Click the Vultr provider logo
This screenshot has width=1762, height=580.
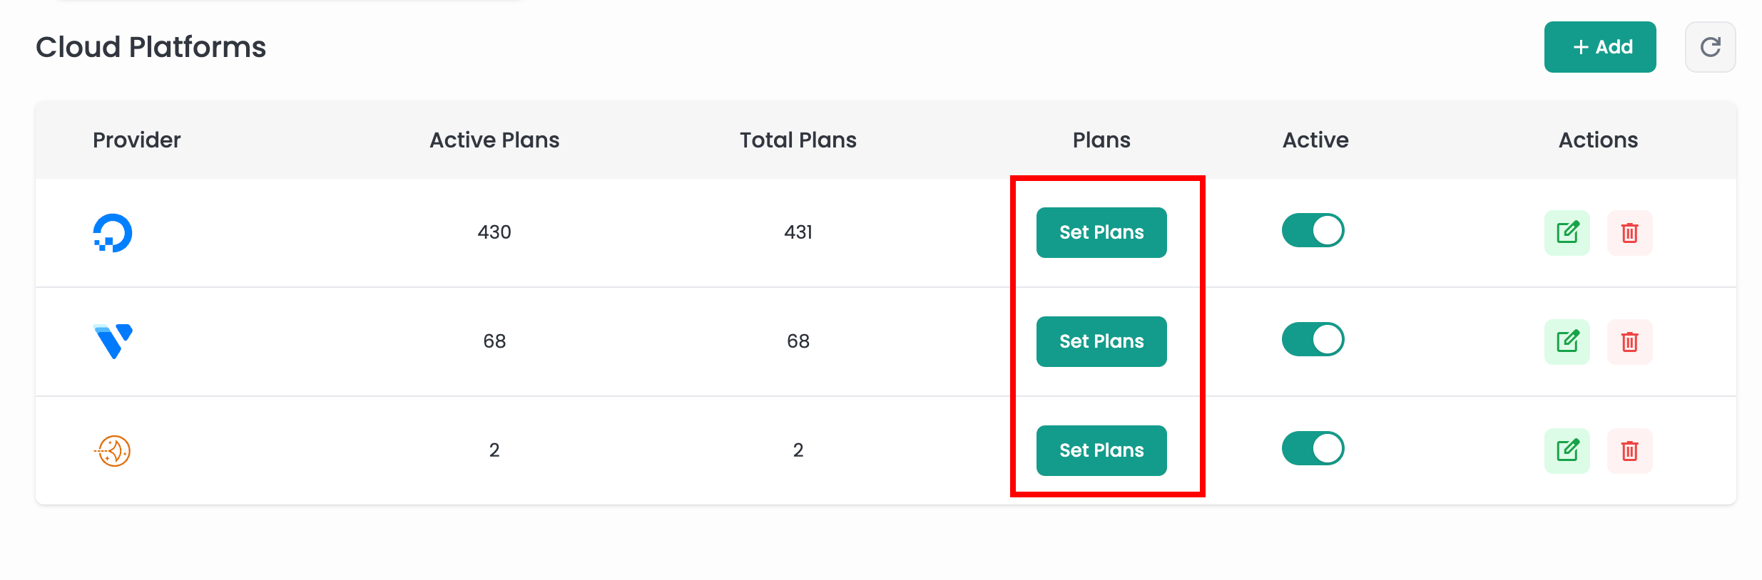click(x=113, y=341)
